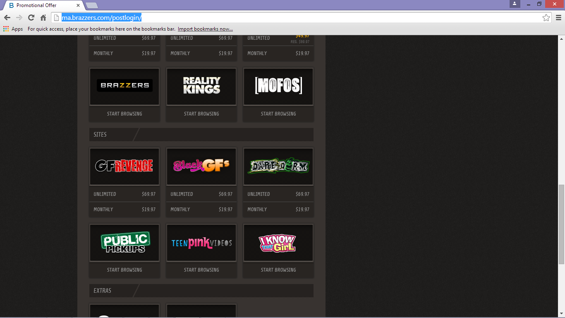
Task: Click Start Browsing under Teen Pink Videos
Action: (201, 270)
